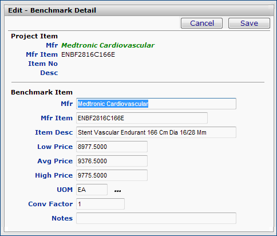Click the Cancel button
This screenshot has height=236, width=277.
pos(201,23)
